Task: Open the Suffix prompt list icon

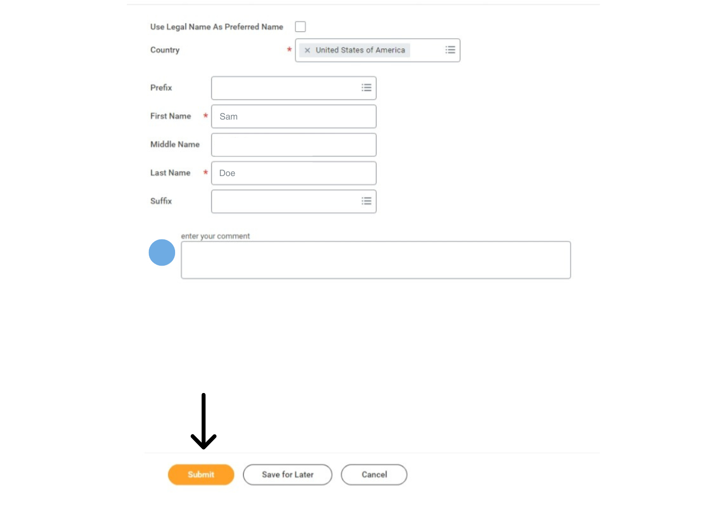Action: pos(366,201)
